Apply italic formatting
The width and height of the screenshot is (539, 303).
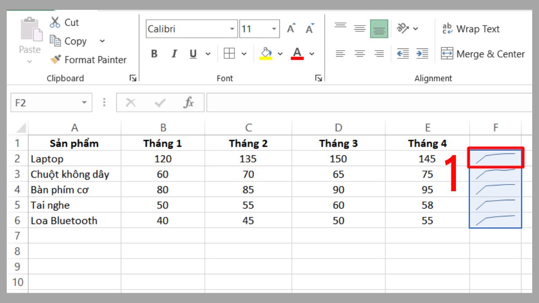point(174,53)
